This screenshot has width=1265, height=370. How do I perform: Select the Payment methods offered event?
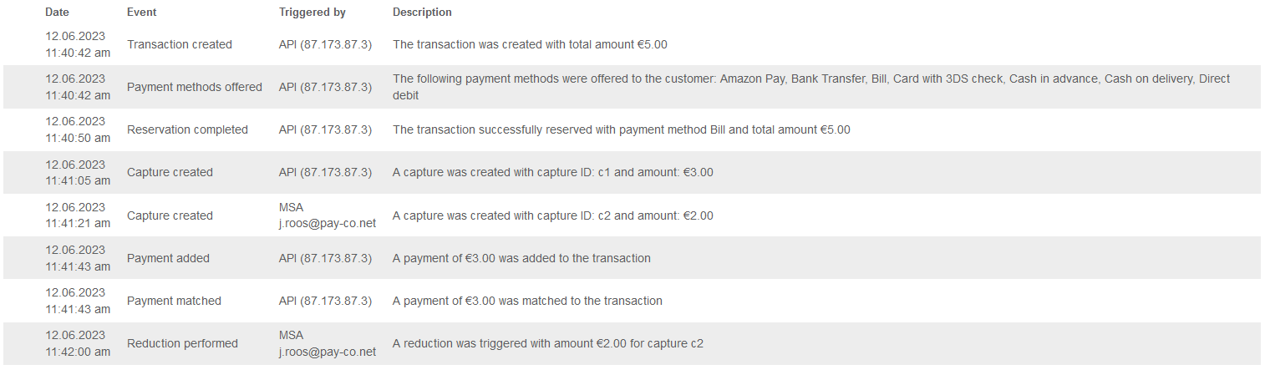pos(195,87)
